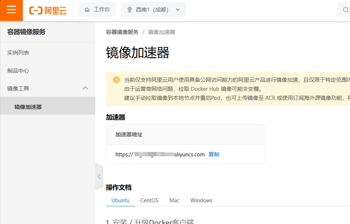Click the location pin icon
350x224 pixels.
tap(129, 9)
